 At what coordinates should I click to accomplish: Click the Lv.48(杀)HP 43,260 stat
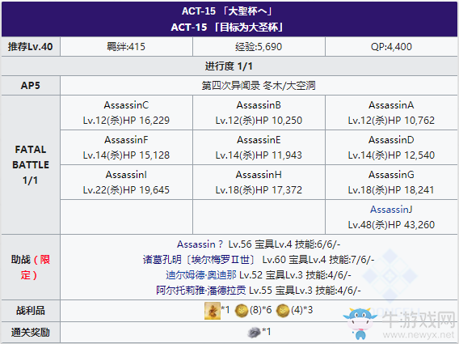[x=391, y=225]
